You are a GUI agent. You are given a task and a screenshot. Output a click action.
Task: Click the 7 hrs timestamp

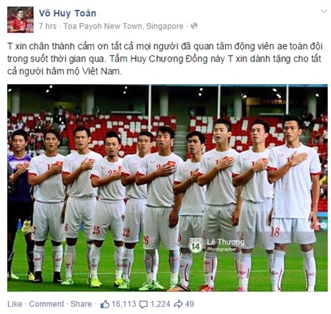click(x=48, y=26)
